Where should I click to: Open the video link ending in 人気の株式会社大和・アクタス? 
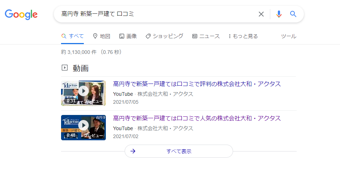click(197, 118)
